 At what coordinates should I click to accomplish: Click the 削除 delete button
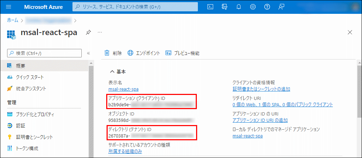tap(113, 53)
